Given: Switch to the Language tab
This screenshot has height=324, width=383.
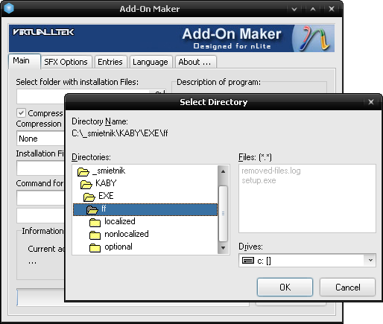Looking at the screenshot, I should point(151,62).
